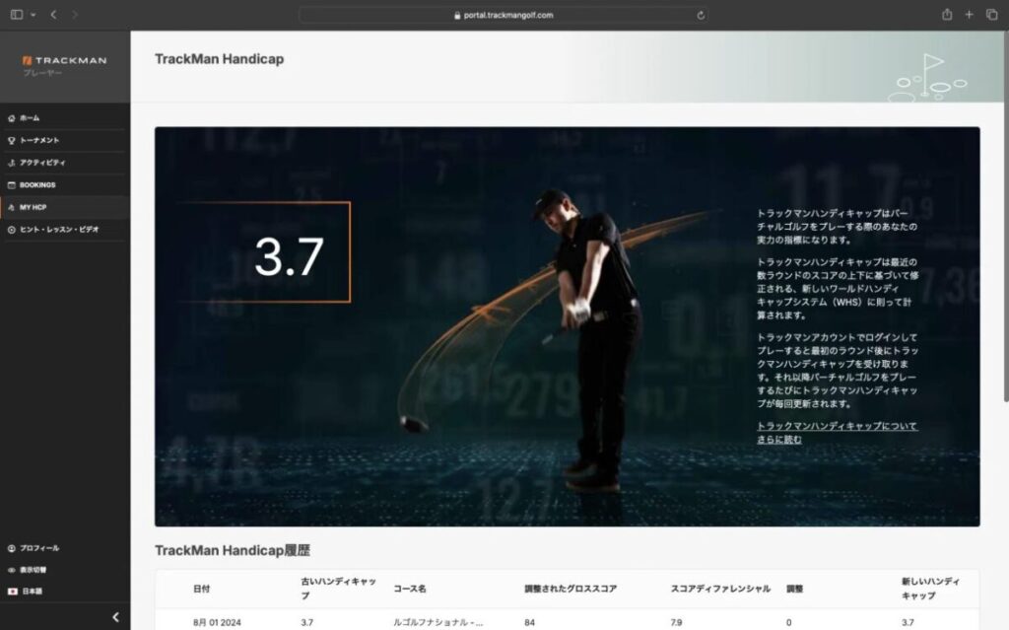Select the MY HCP sidebar icon
The image size is (1009, 630).
click(11, 207)
